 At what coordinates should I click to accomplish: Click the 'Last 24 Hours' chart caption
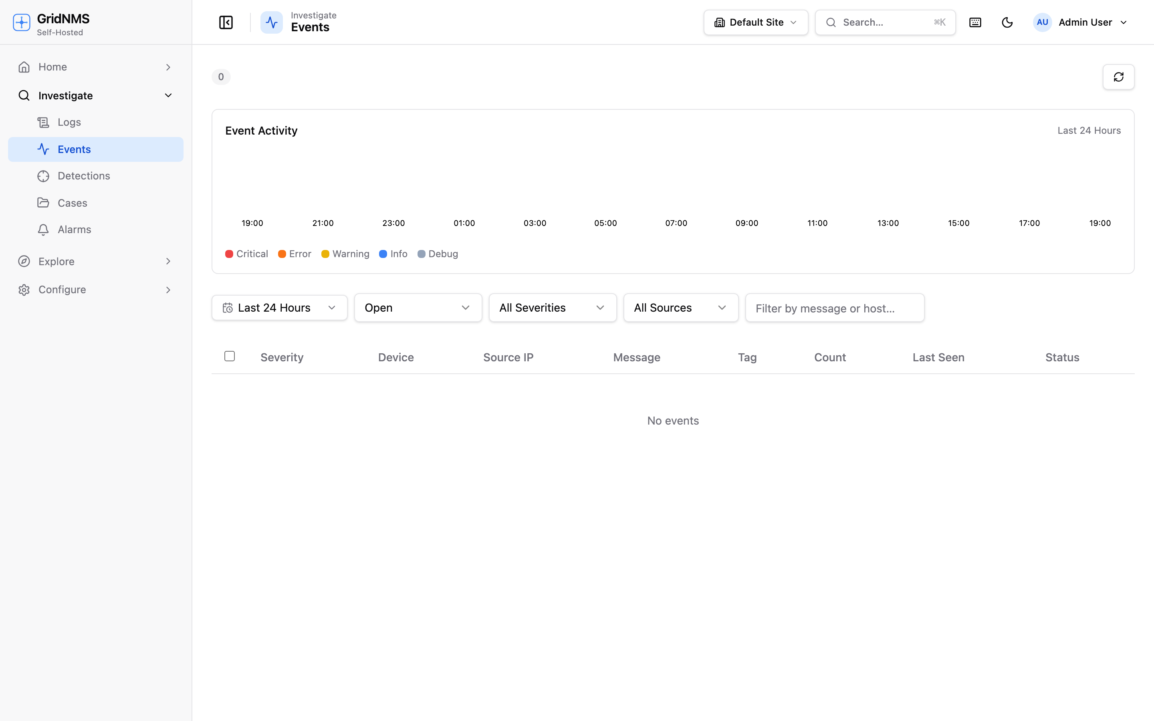[1089, 131]
